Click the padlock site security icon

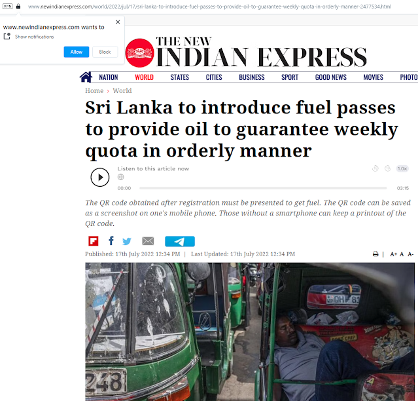click(x=18, y=7)
